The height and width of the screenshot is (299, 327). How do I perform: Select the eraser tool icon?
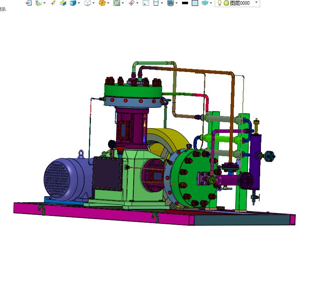click(53, 3)
